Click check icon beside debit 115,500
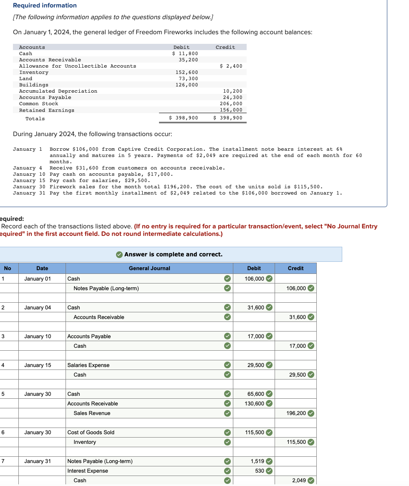Screen dimensions: 409x486 269,433
